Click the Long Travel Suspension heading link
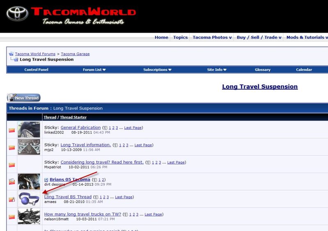The image size is (328, 231). [260, 86]
